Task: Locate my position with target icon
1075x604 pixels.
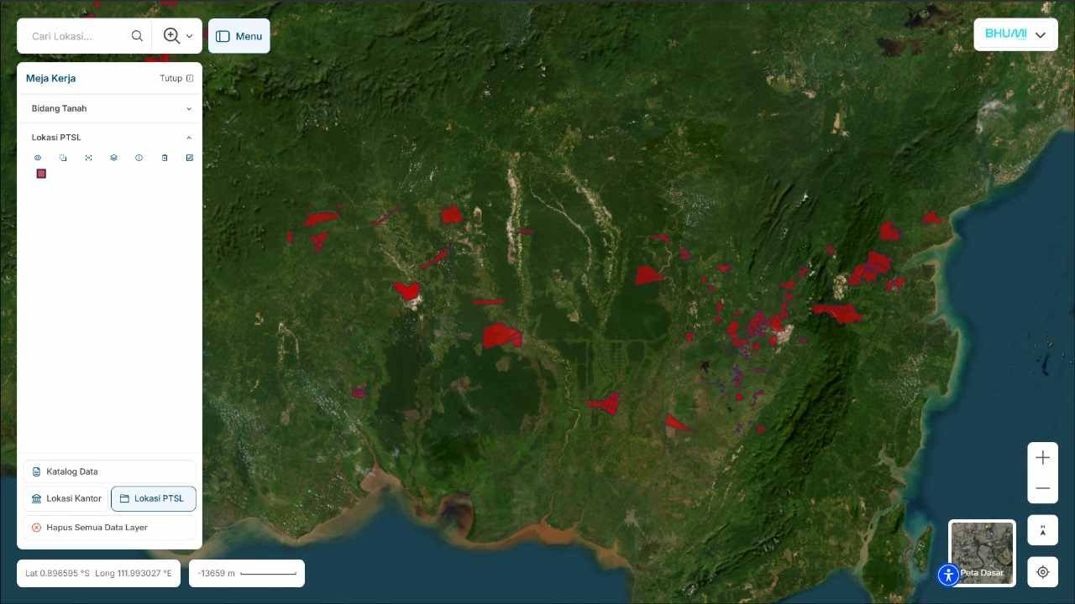Action: tap(1042, 572)
